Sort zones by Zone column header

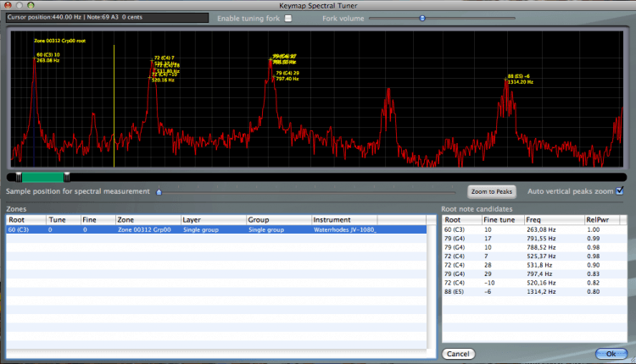[148, 220]
